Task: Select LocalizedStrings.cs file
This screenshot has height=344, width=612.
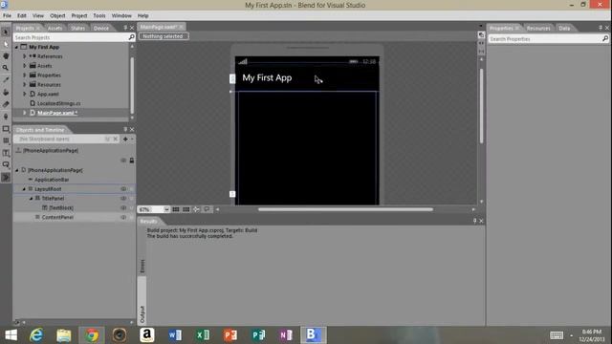Action: click(58, 103)
